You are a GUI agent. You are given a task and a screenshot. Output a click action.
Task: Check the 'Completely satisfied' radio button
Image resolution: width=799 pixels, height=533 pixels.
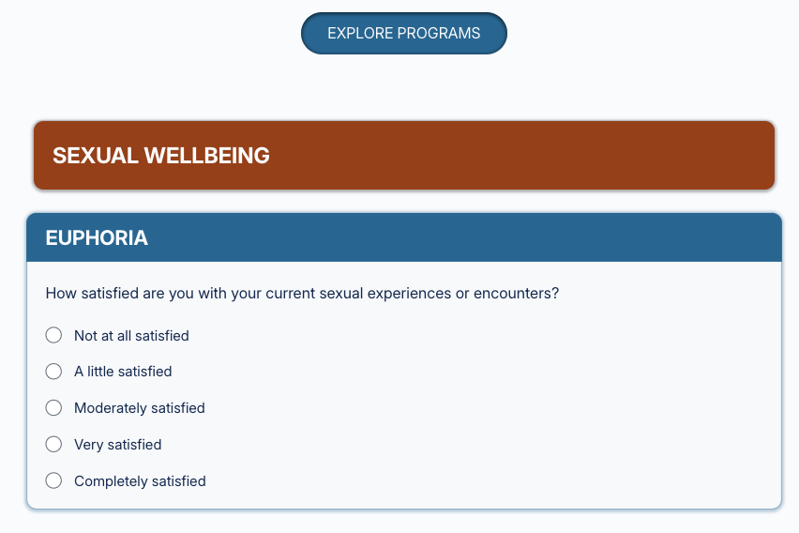click(54, 481)
